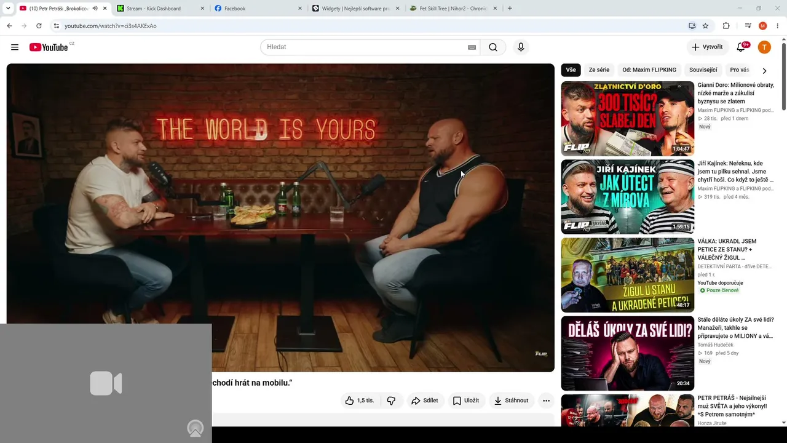Close the Widgety tab

point(398,9)
